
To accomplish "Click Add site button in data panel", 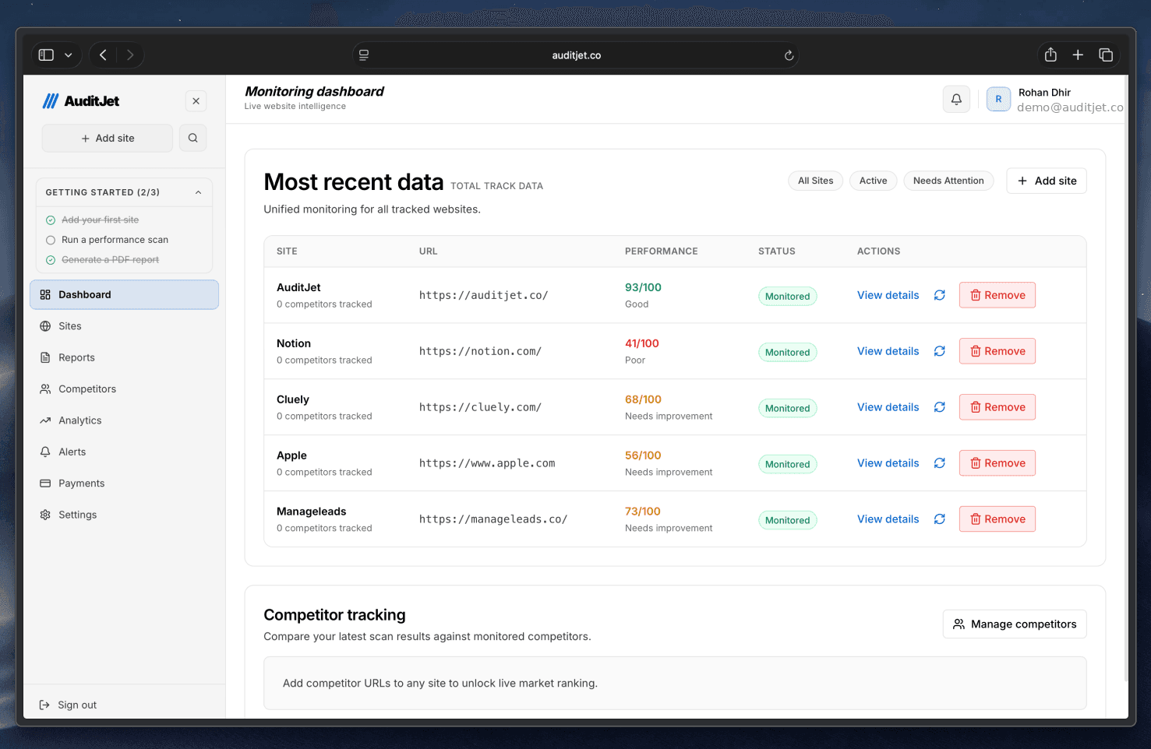I will (x=1047, y=181).
